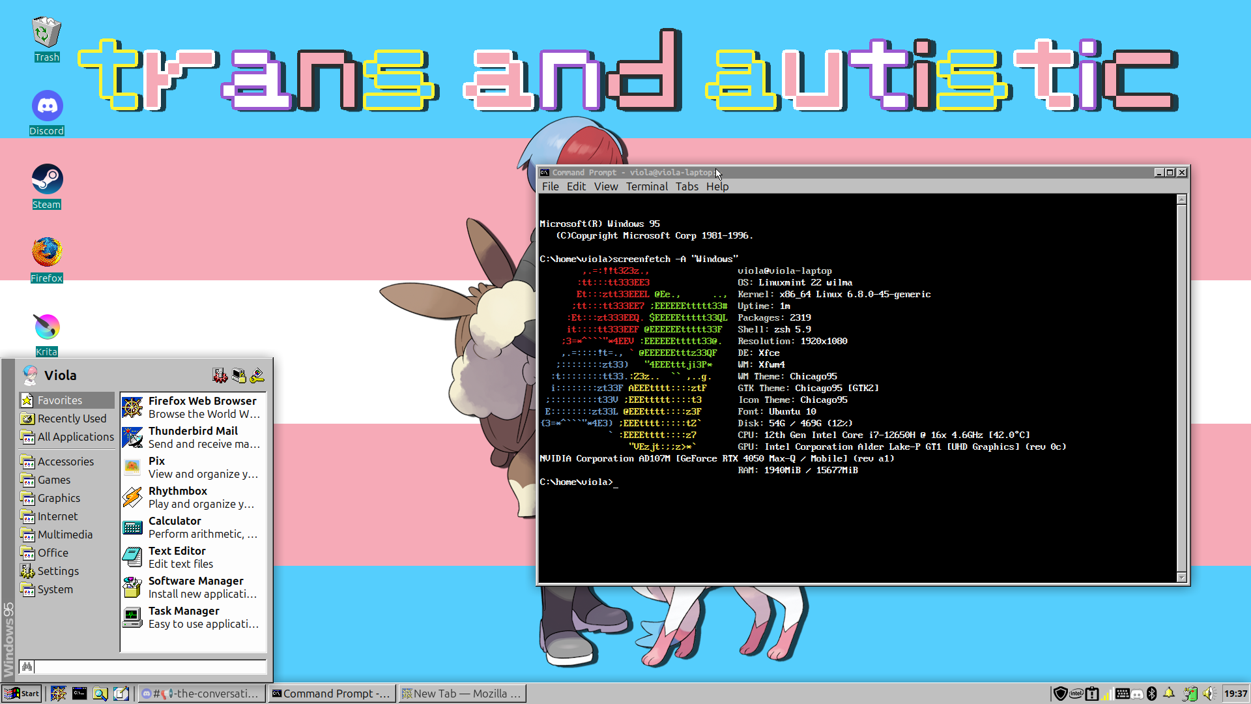
Task: Launch Thunderbird Mail from the menu
Action: 193,437
